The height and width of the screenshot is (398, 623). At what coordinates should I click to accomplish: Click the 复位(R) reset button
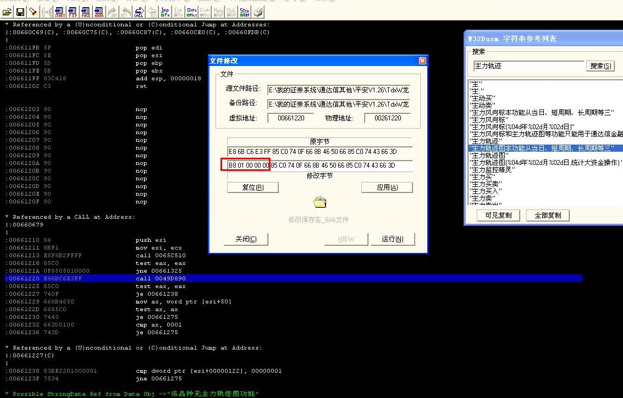pyautogui.click(x=252, y=187)
